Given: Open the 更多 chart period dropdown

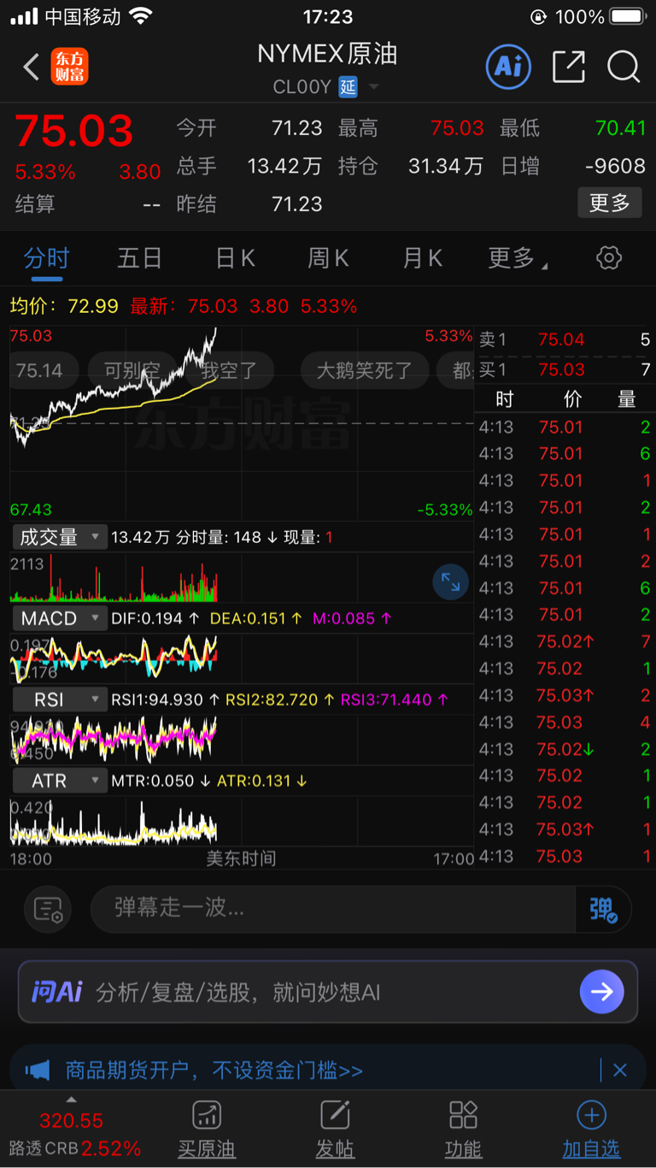Looking at the screenshot, I should pos(518,257).
